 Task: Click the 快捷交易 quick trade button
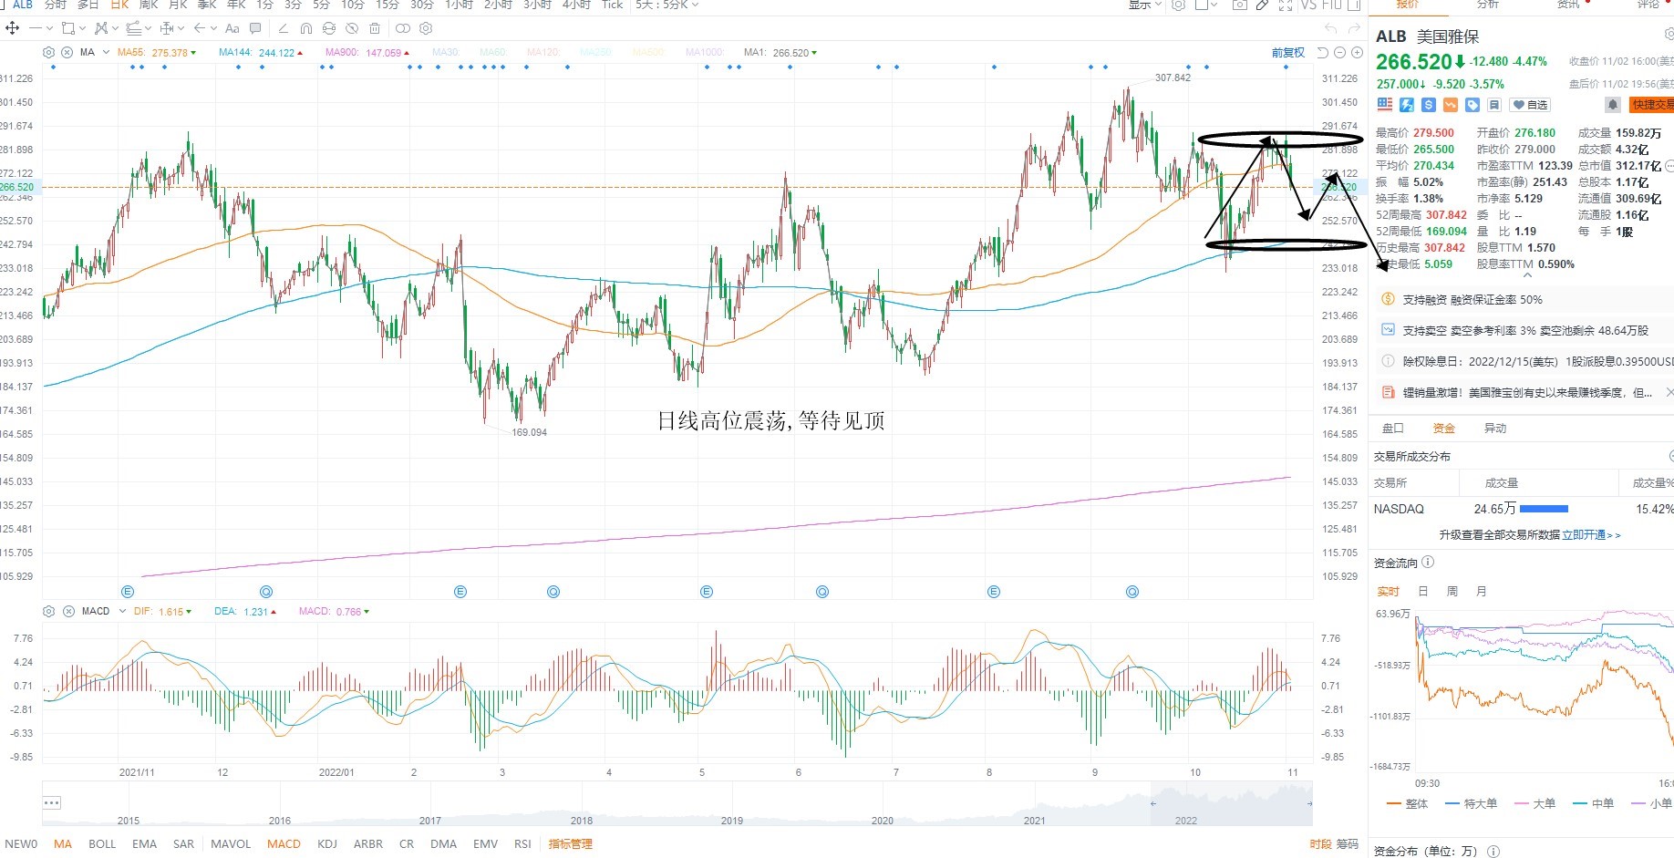coord(1652,105)
